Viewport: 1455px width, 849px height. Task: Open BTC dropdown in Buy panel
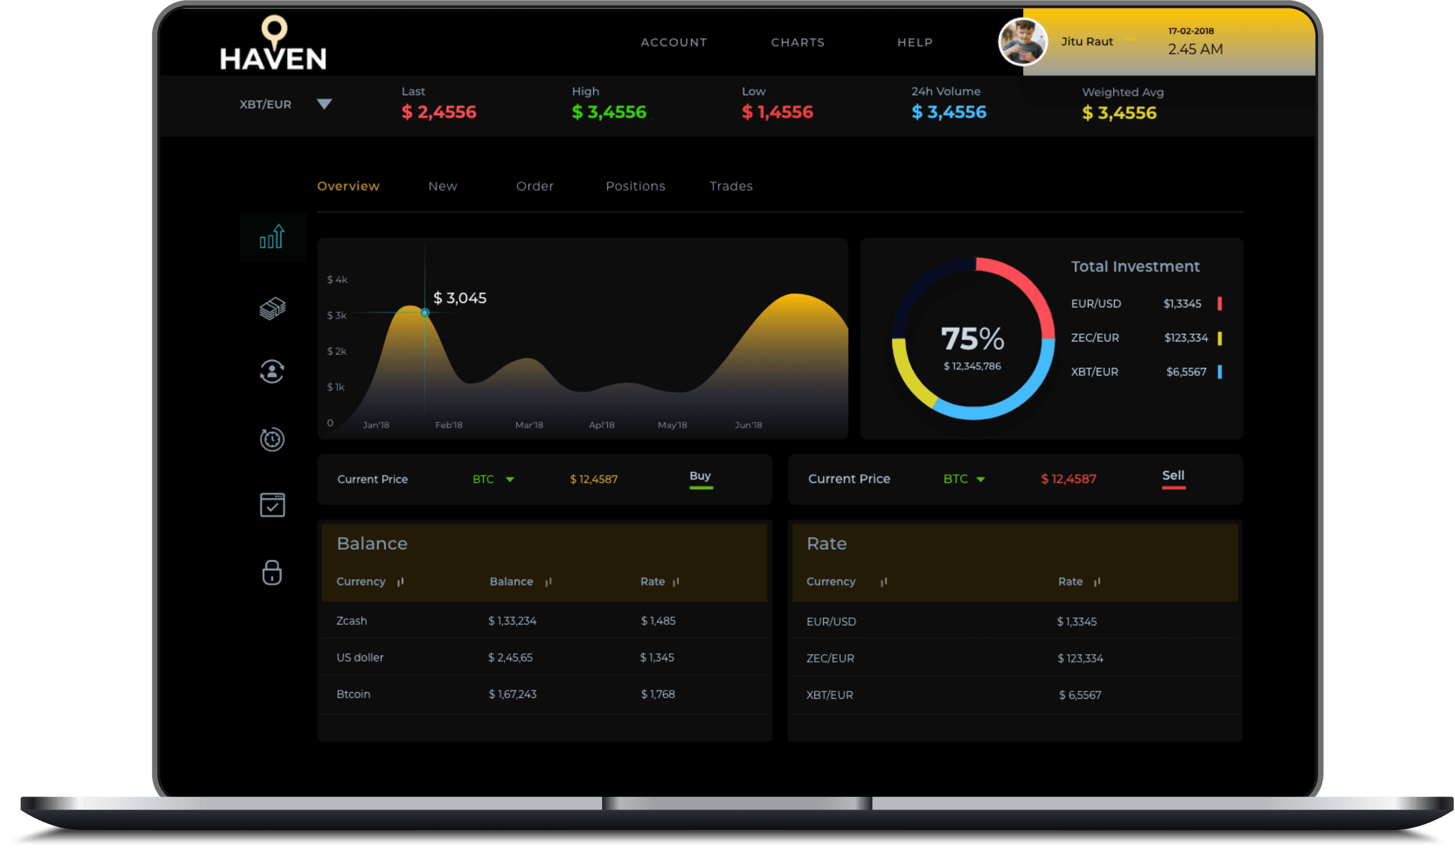point(510,480)
